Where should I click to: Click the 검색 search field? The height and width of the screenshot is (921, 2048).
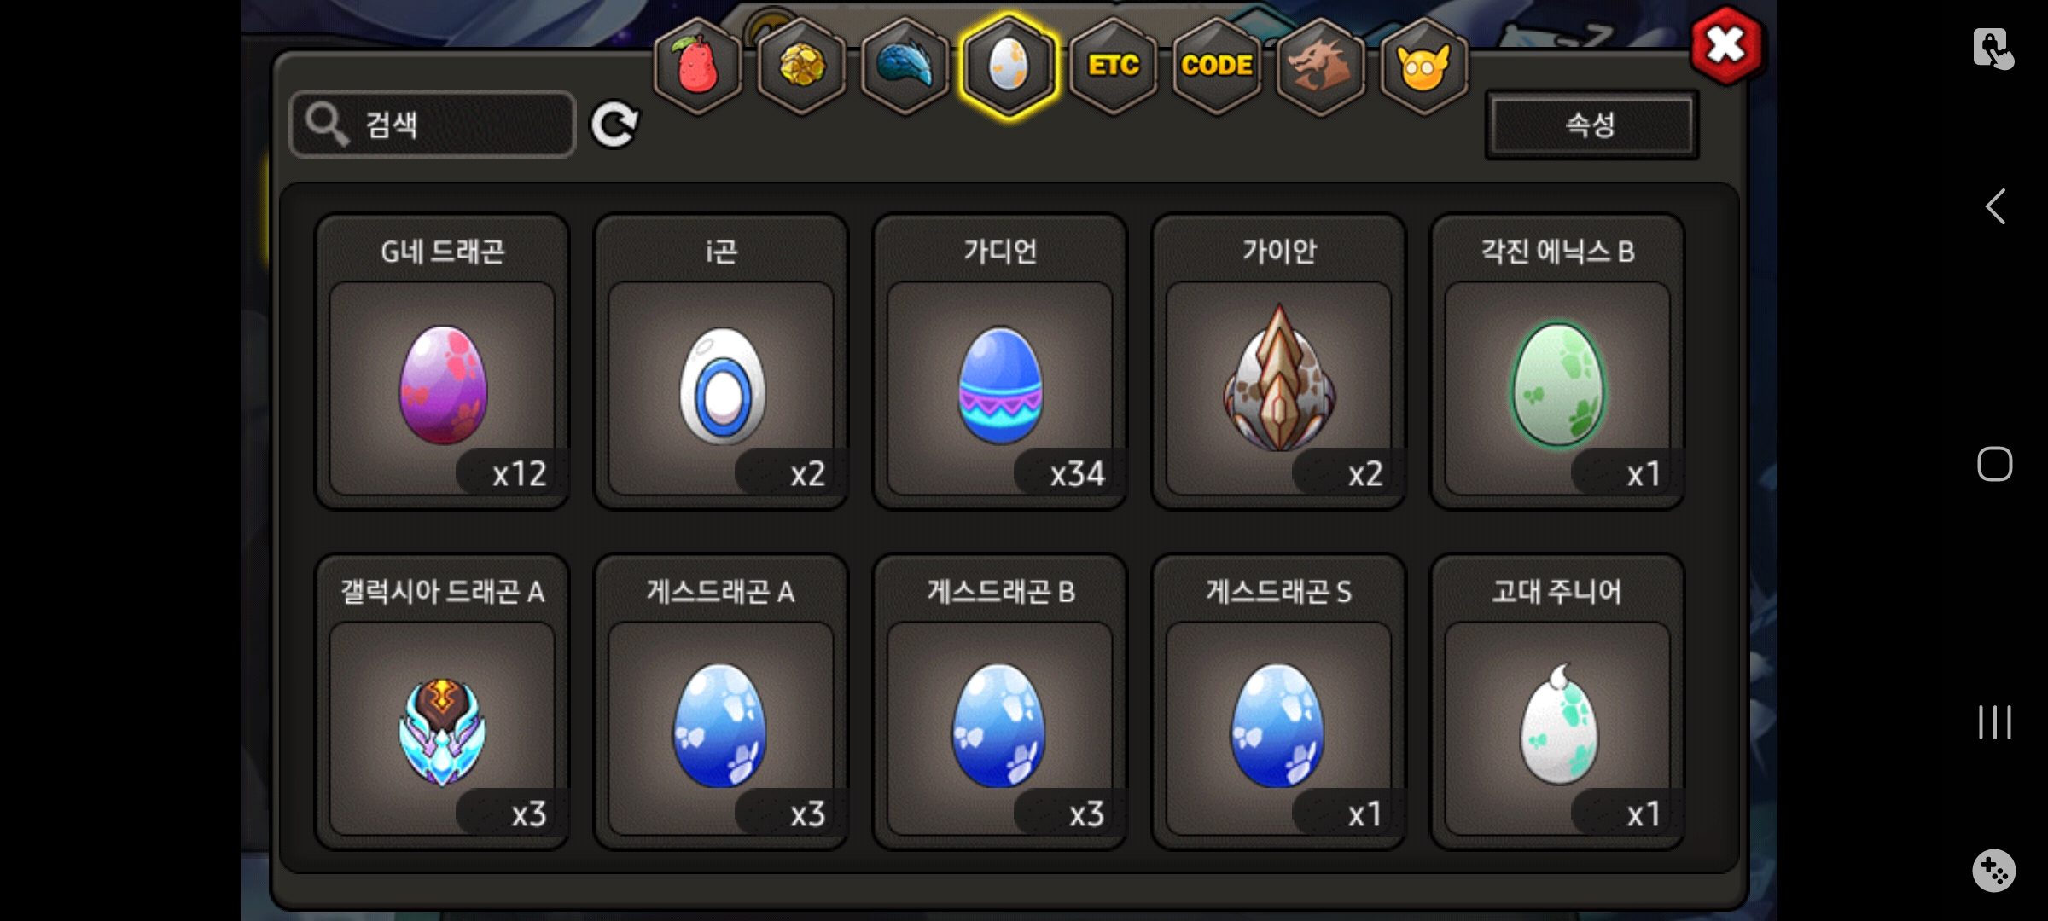433,125
